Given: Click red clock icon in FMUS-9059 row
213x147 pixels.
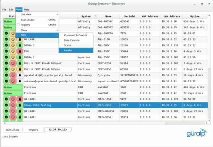Looking at the screenshot, I should point(13,117).
